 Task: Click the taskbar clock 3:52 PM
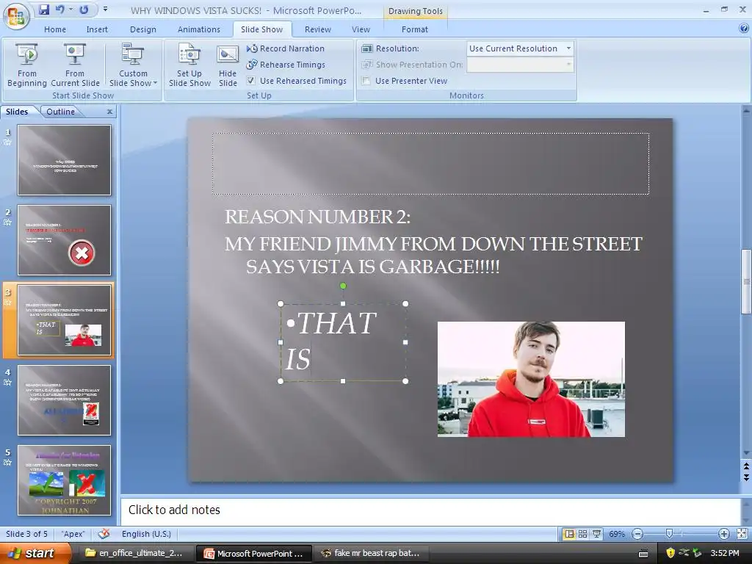(725, 553)
